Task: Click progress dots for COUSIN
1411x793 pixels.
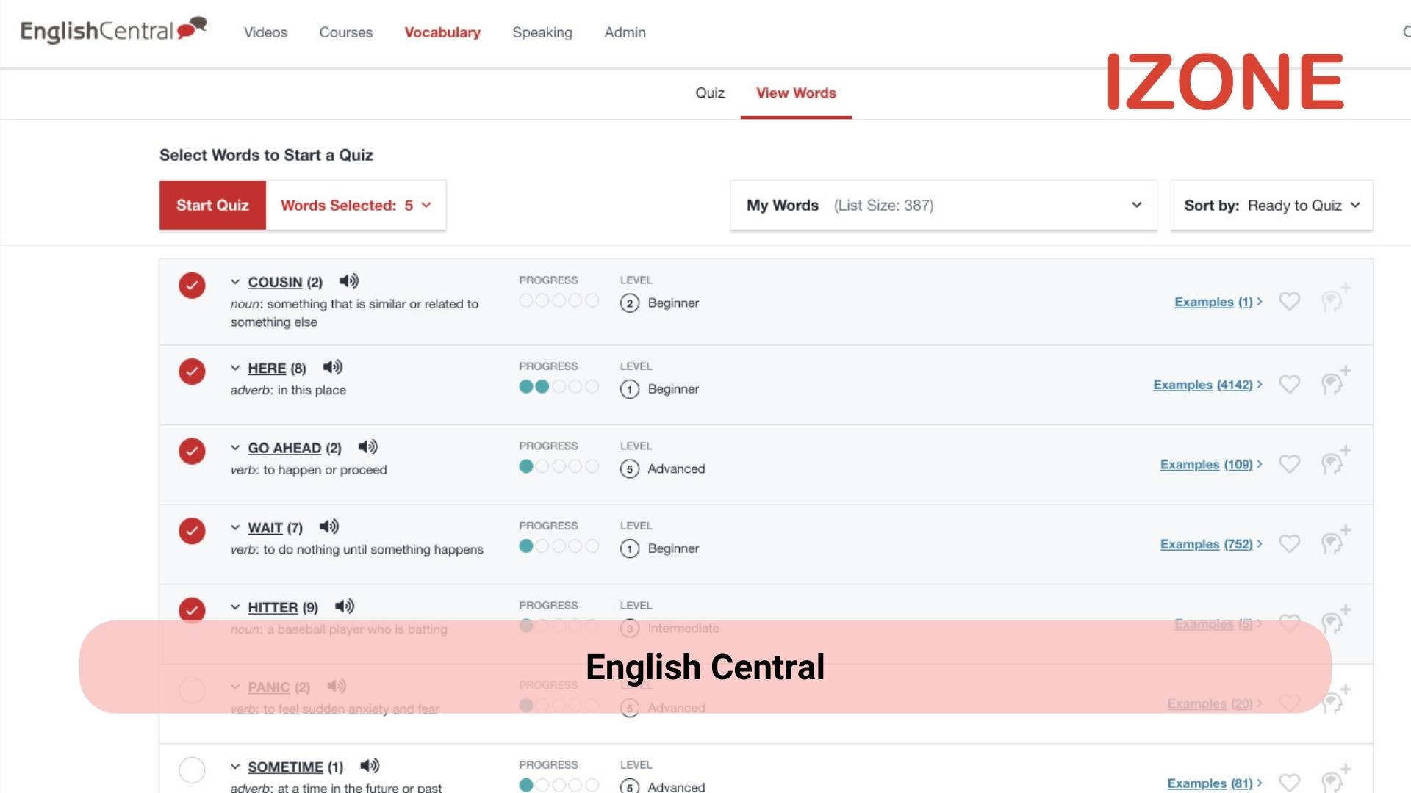Action: coord(559,300)
